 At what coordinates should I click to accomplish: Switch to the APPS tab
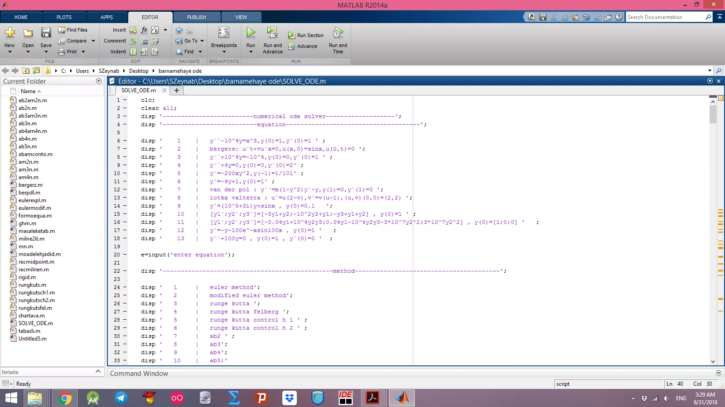[x=107, y=17]
